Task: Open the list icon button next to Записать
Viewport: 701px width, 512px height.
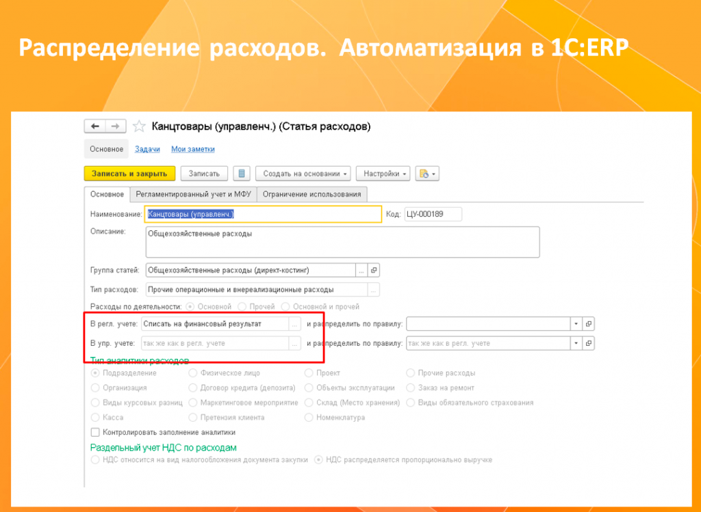Action: pos(242,174)
